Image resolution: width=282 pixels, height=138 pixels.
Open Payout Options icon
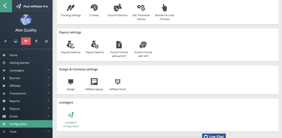point(95,45)
